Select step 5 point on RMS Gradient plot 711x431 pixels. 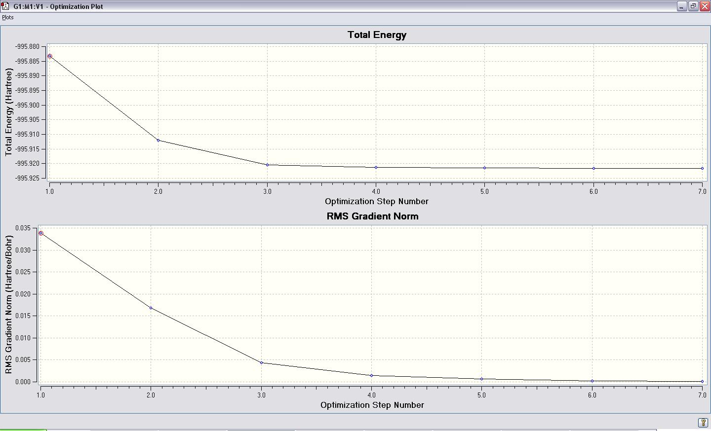pyautogui.click(x=481, y=379)
